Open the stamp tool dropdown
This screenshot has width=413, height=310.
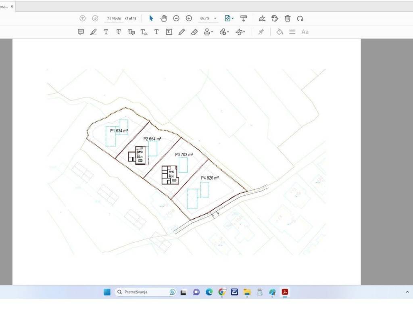[x=208, y=32]
